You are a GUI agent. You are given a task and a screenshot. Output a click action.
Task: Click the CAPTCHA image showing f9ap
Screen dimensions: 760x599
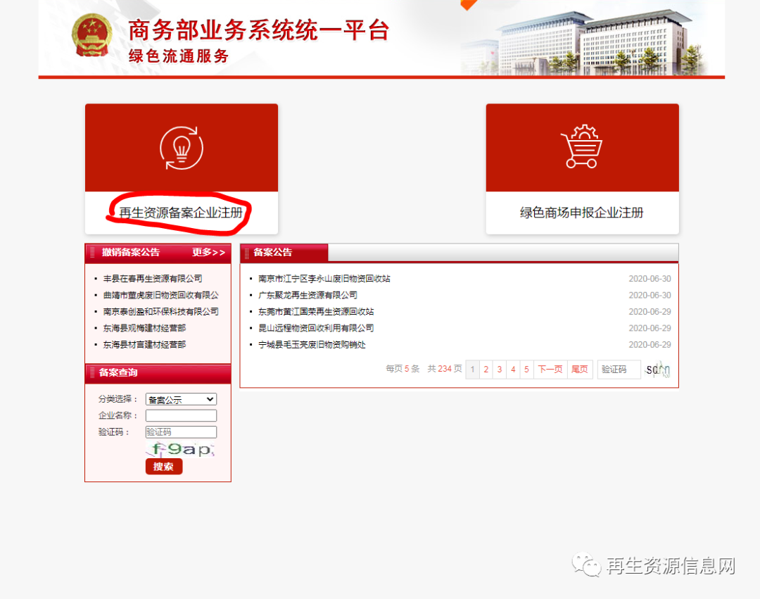point(181,449)
